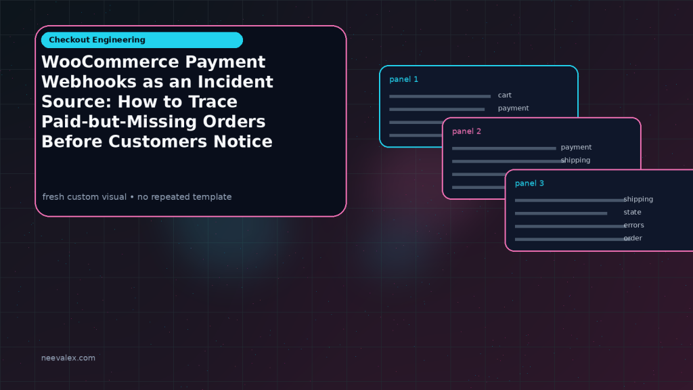Image resolution: width=693 pixels, height=390 pixels.
Task: Click the 'panel 1' title
Action: pyautogui.click(x=403, y=79)
